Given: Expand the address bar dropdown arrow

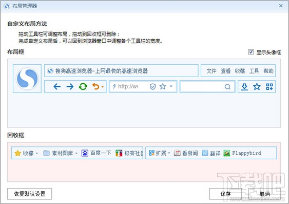Looking at the screenshot, I should tap(171, 86).
